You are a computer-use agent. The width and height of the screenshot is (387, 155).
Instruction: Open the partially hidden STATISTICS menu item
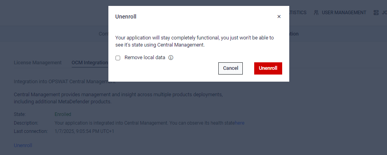coord(298,13)
